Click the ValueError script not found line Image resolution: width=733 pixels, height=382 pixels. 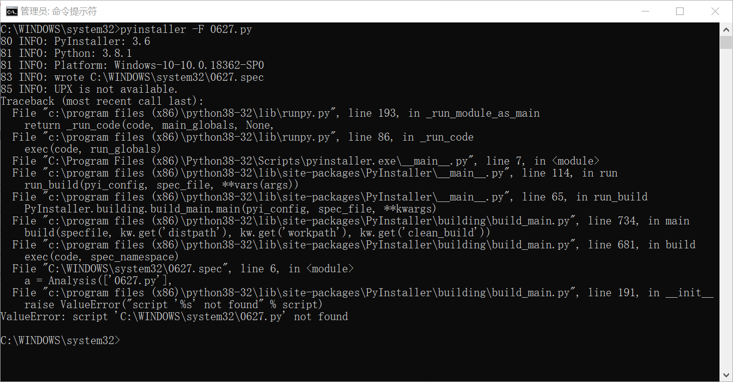pos(174,317)
